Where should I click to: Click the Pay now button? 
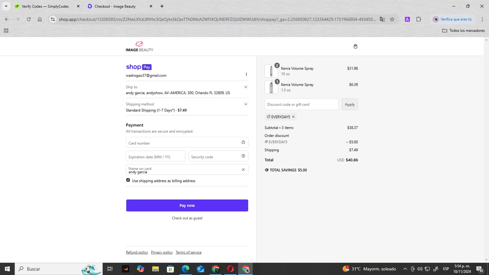187,206
